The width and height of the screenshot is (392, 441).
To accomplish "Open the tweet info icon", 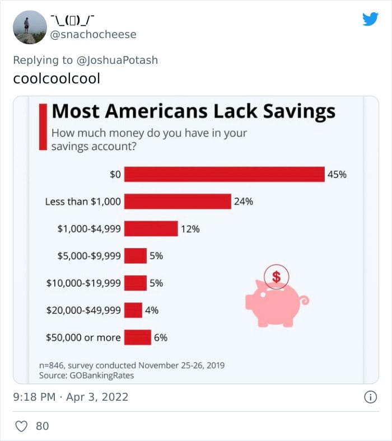I will [370, 397].
